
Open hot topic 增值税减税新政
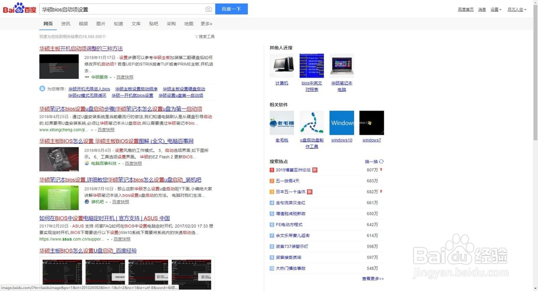[x=291, y=214]
